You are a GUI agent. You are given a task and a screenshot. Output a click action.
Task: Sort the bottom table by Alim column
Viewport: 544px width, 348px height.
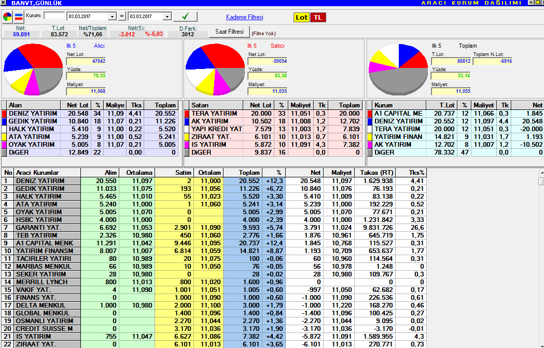pyautogui.click(x=100, y=172)
